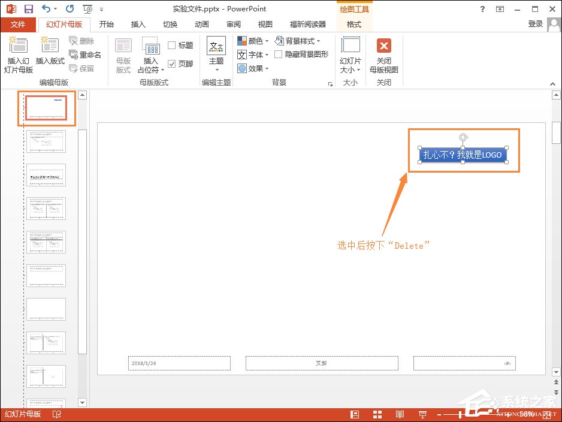Click the 背景样式 icon
This screenshot has height=422, width=562.
297,41
